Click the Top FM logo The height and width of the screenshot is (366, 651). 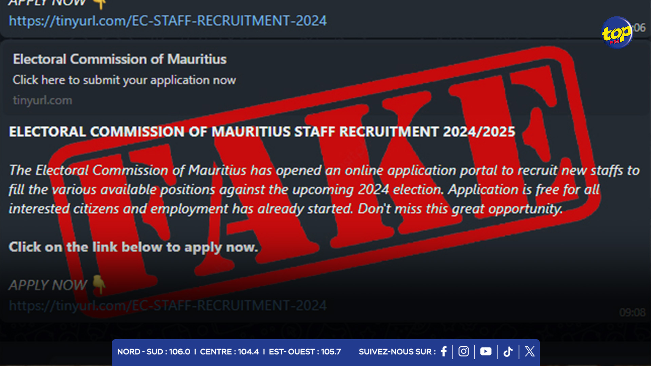617,33
